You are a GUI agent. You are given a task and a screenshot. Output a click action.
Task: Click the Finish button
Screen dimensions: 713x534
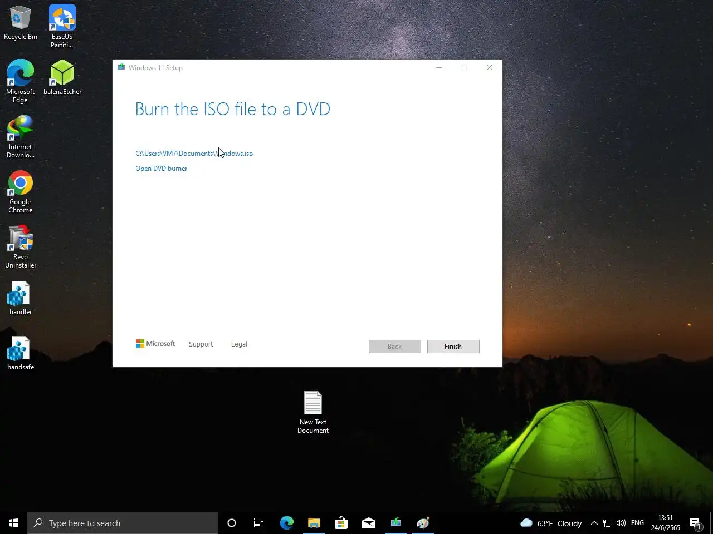tap(453, 347)
